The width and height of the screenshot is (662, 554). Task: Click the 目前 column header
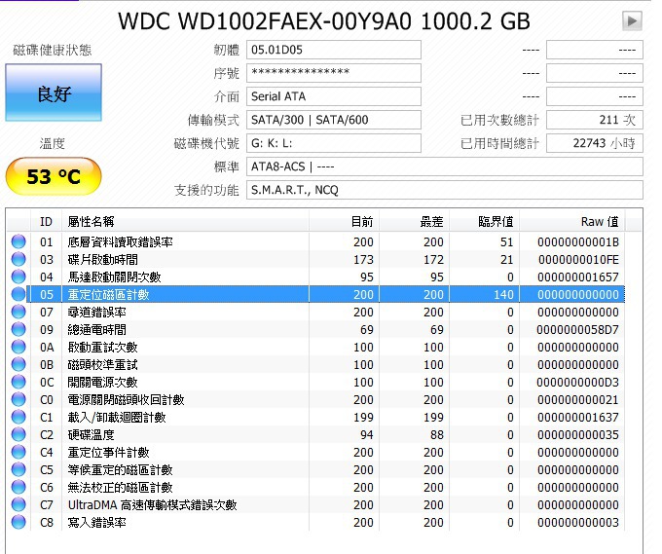click(x=344, y=221)
